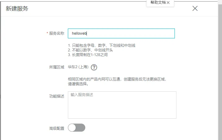Click the vertical scrollbar on the right edge
This screenshot has height=140, width=222.
[x=220, y=62]
